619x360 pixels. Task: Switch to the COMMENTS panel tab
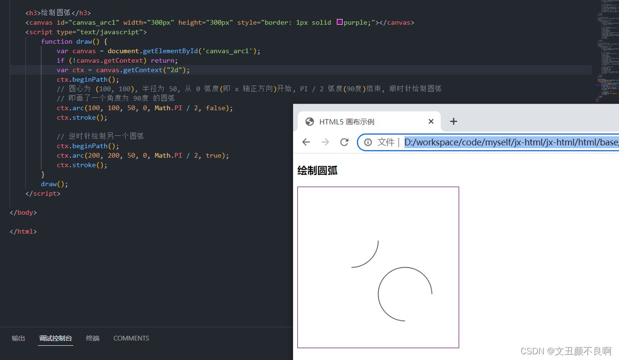pos(131,338)
